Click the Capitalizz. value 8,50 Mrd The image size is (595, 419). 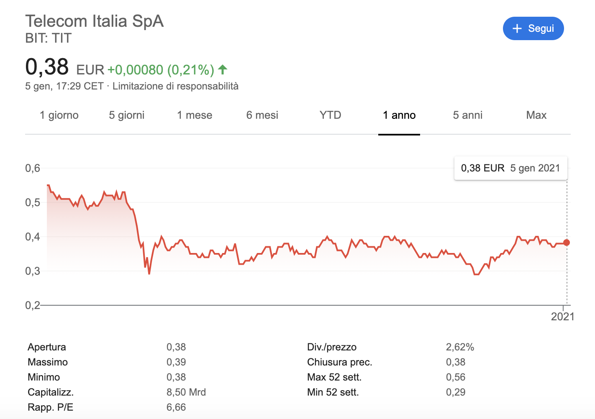click(x=186, y=392)
